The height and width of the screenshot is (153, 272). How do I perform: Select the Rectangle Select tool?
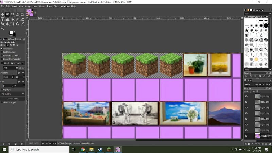(x=7, y=15)
